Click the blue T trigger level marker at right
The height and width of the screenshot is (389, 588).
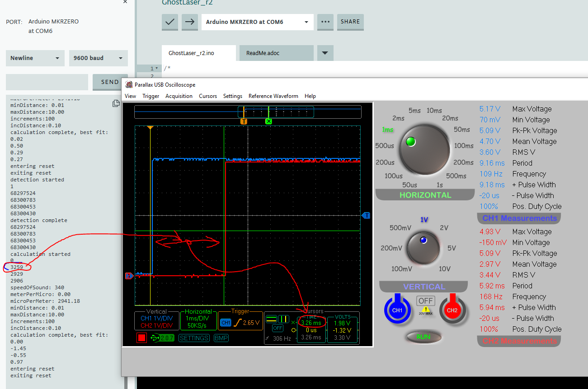tap(367, 216)
